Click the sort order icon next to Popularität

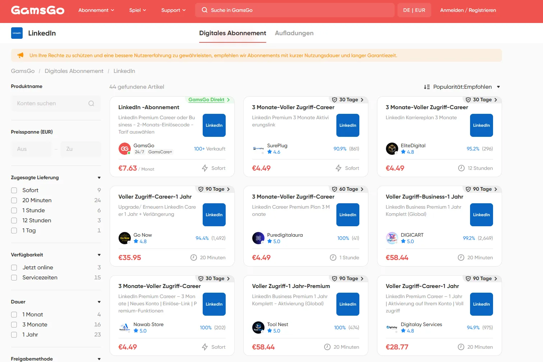pyautogui.click(x=427, y=87)
